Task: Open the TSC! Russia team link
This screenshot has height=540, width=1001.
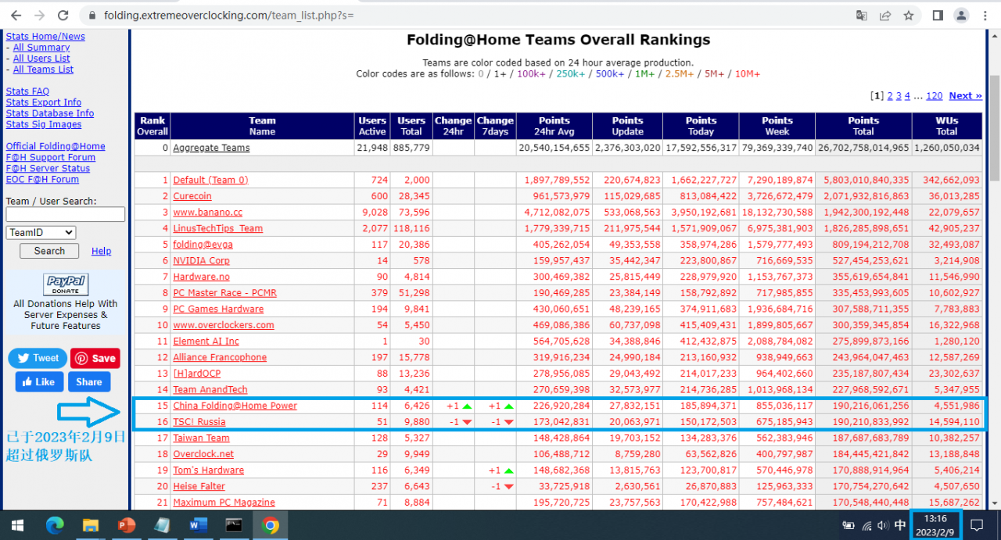Action: (199, 422)
